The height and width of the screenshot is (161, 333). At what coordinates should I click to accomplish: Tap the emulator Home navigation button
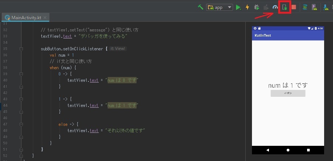pyautogui.click(x=288, y=150)
